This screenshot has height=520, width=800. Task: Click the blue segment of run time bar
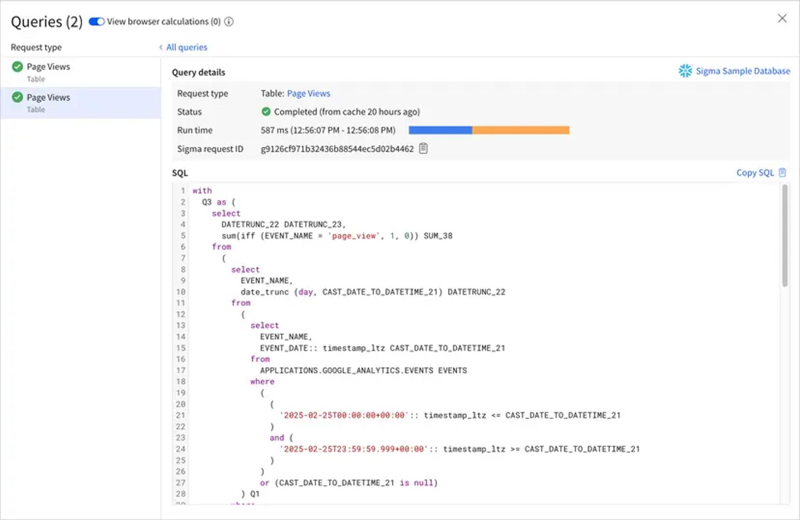(440, 130)
